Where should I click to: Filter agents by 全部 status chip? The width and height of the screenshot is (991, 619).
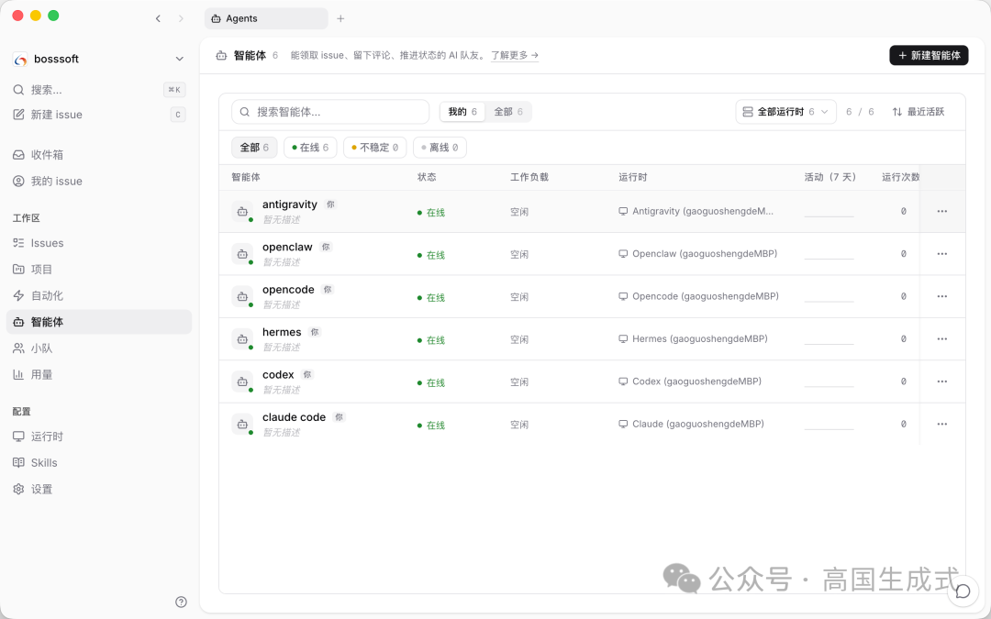point(254,148)
